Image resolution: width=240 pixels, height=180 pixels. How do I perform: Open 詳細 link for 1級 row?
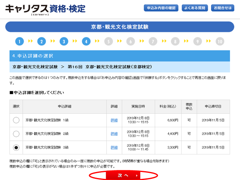(114, 120)
